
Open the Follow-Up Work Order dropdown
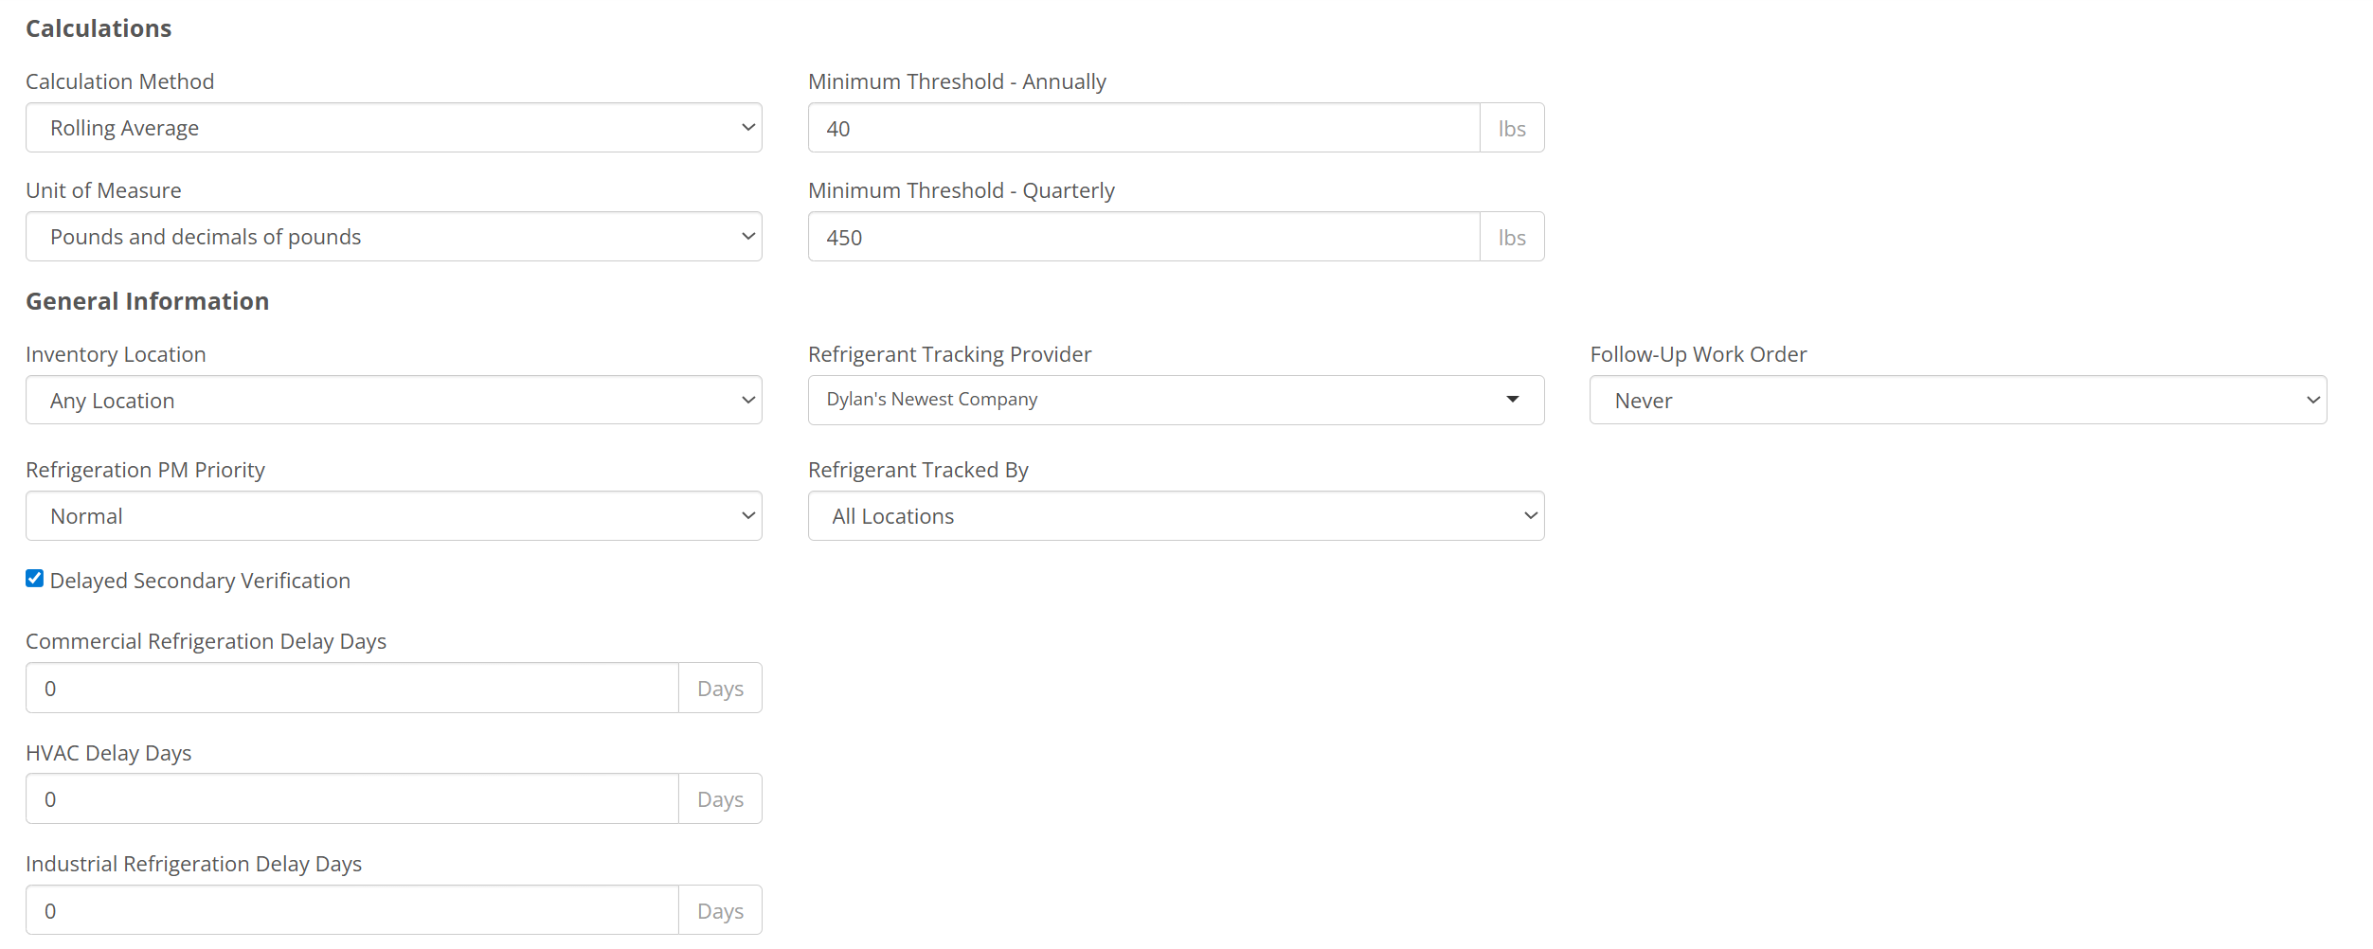[x=1957, y=401]
